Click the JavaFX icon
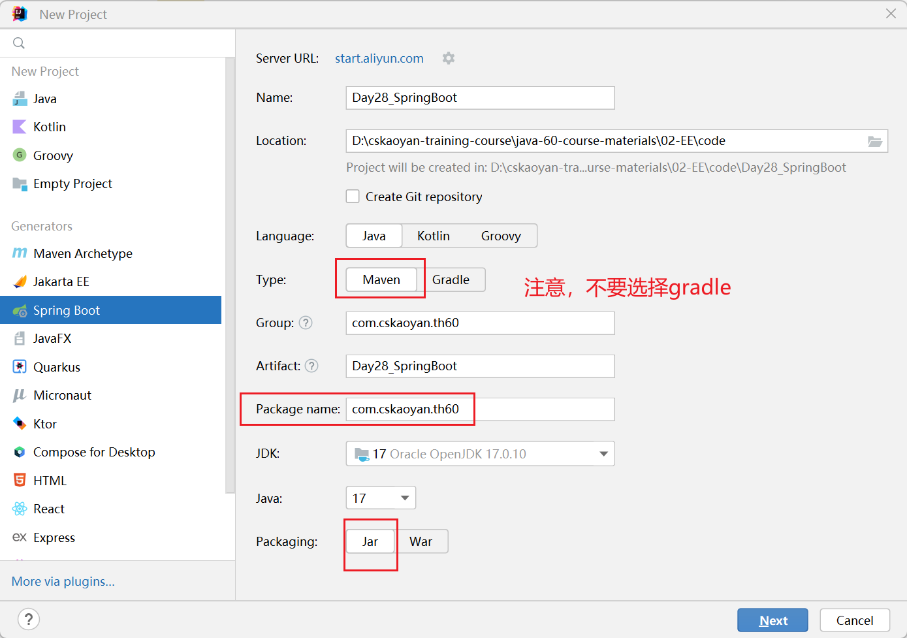Viewport: 907px width, 638px height. tap(20, 338)
